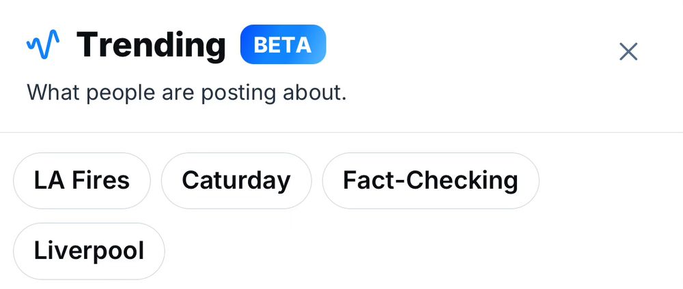Viewport: 683px width, 289px height.
Task: Click the 'What people are posting about.' subtitle
Action: pyautogui.click(x=187, y=93)
